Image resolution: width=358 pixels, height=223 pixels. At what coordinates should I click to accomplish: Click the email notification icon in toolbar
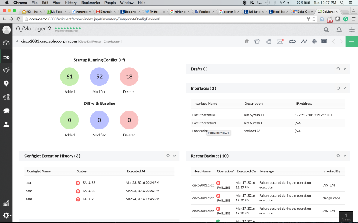280,41
